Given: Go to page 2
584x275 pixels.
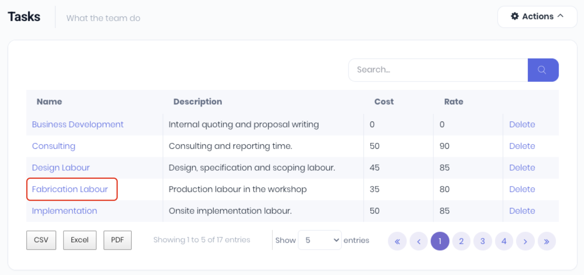Looking at the screenshot, I should [x=461, y=241].
